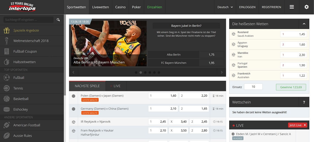Click the first banner carousel dot
The width and height of the screenshot is (314, 142).
pos(136,73)
